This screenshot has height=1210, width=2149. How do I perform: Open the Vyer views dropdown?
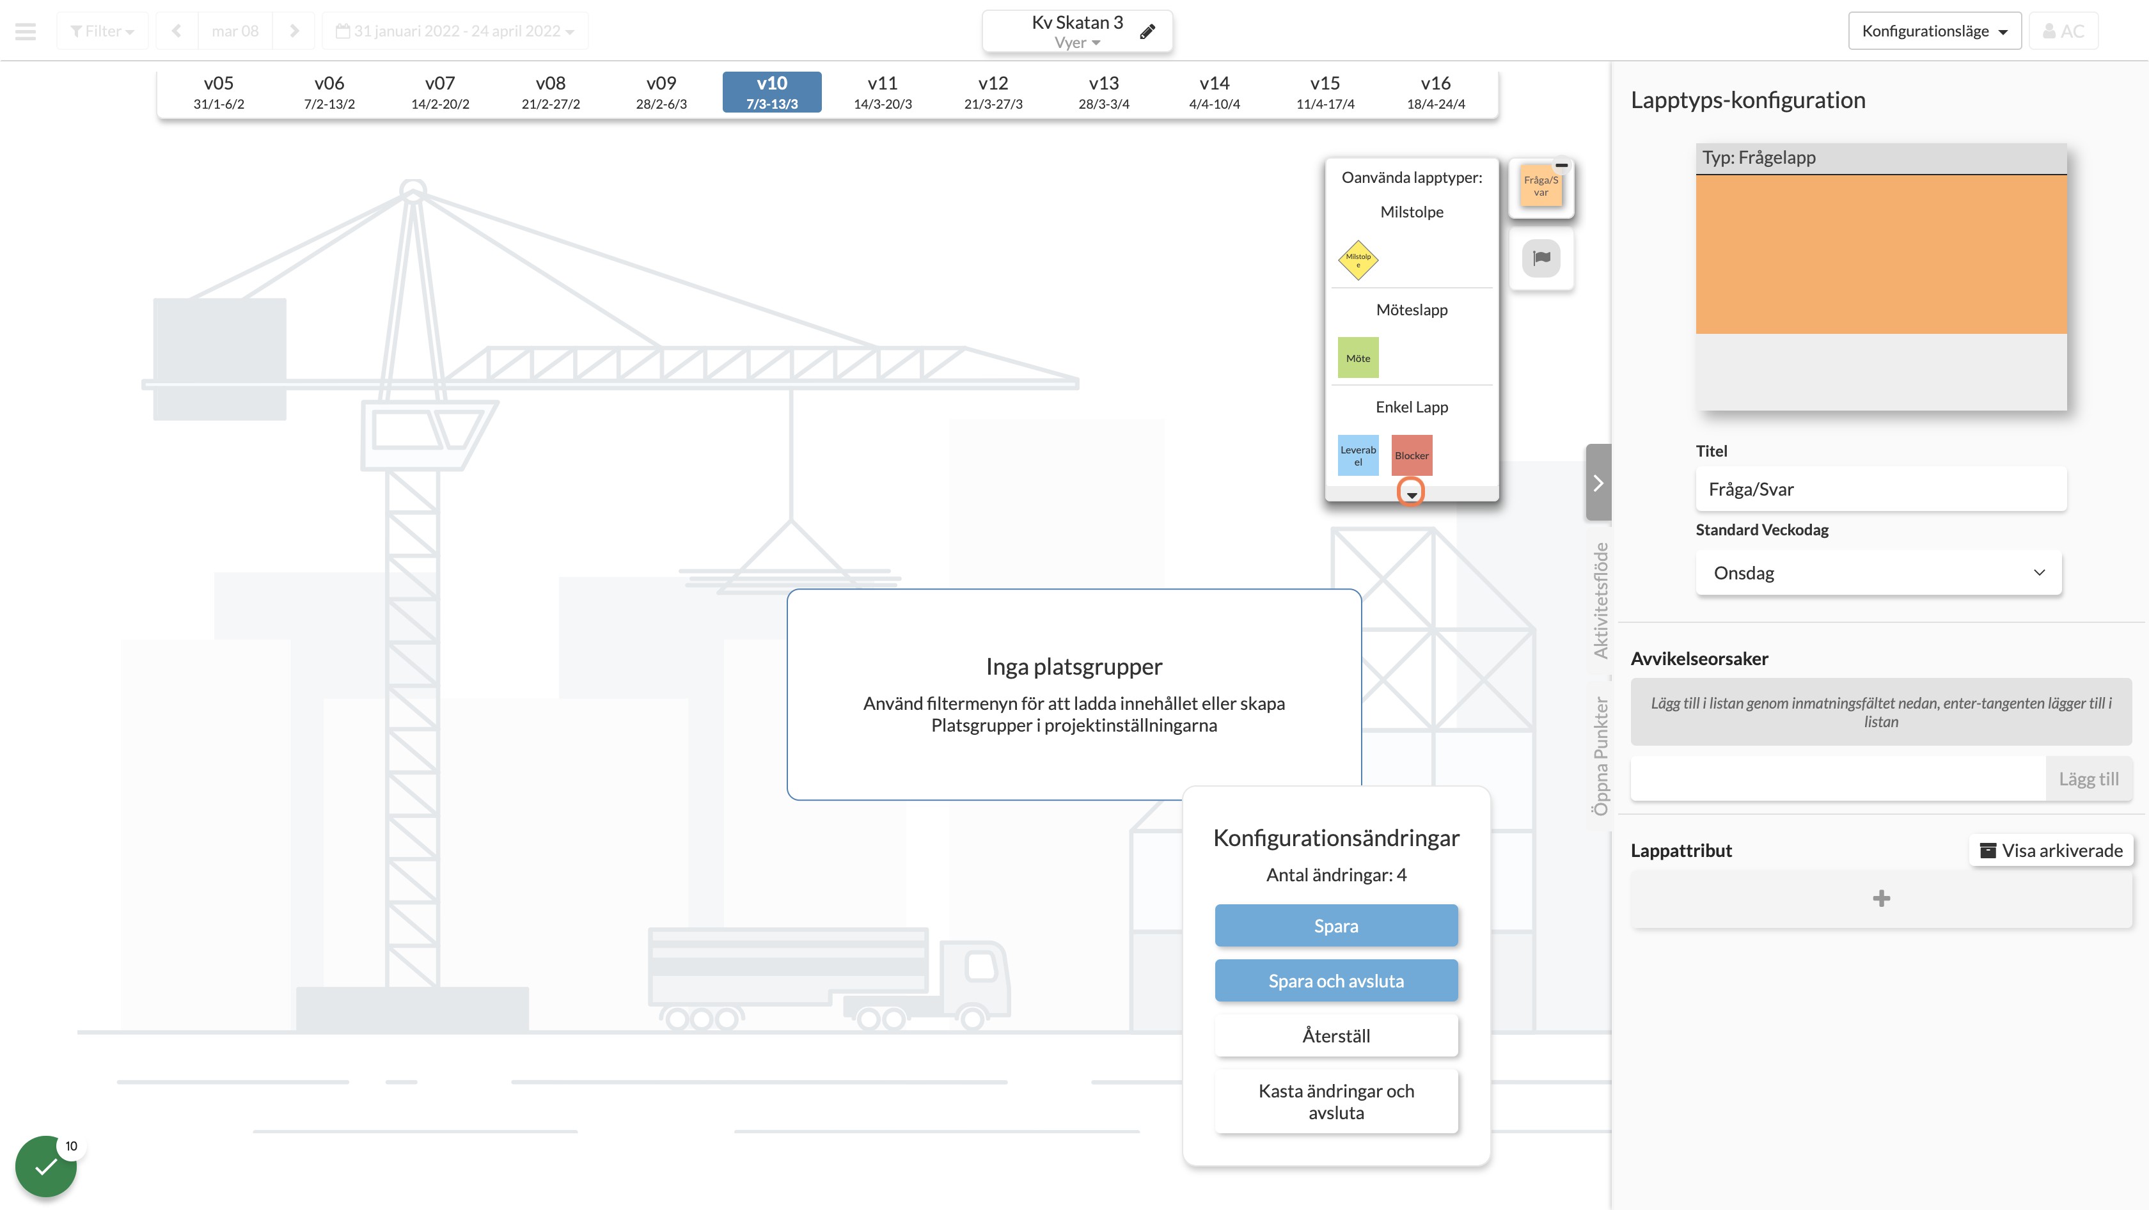coord(1077,43)
